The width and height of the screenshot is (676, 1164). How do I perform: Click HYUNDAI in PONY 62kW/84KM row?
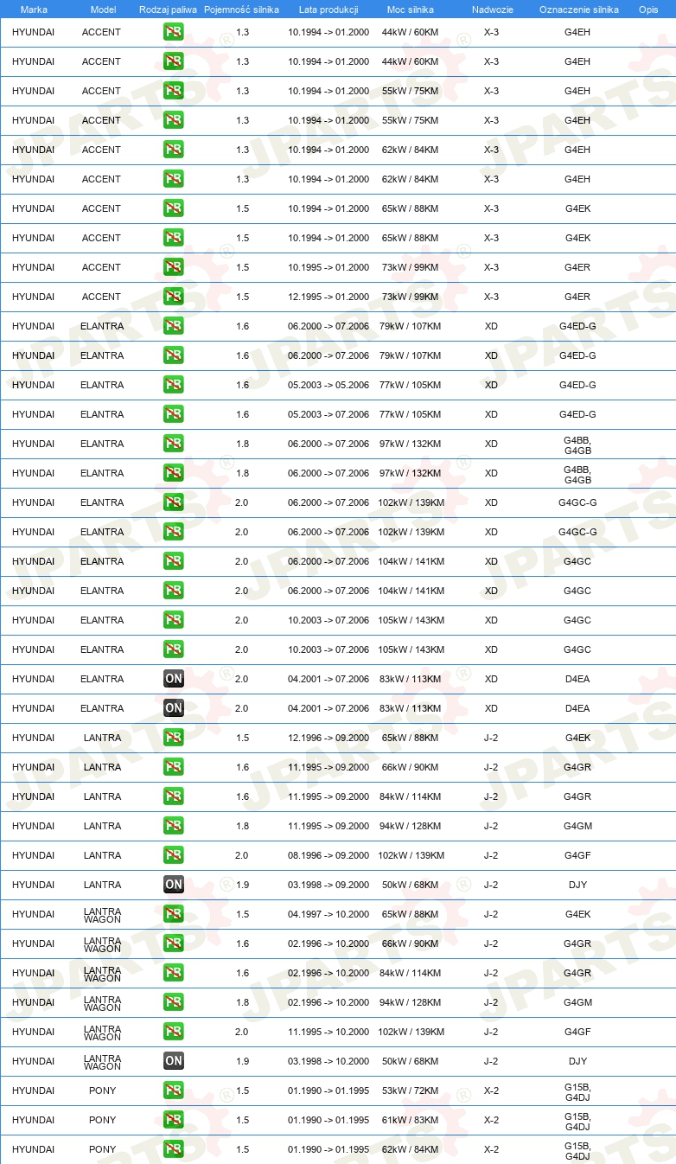pyautogui.click(x=34, y=1149)
